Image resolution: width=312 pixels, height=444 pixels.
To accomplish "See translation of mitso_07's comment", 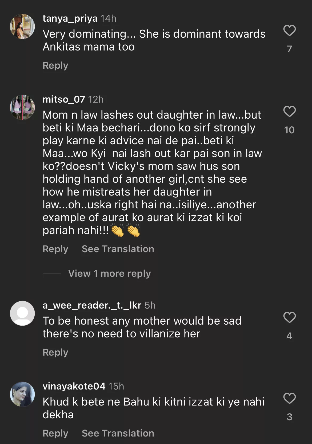I will click(x=118, y=249).
